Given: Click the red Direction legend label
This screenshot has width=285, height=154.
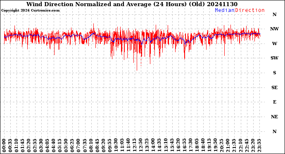Looking at the screenshot, I should point(250,10).
